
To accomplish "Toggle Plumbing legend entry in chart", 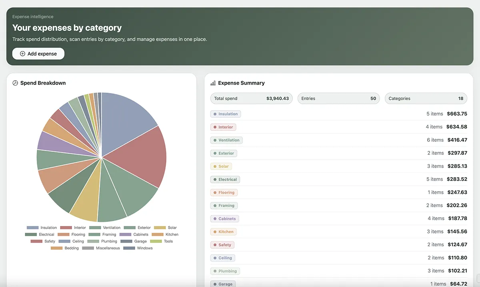I will point(102,241).
